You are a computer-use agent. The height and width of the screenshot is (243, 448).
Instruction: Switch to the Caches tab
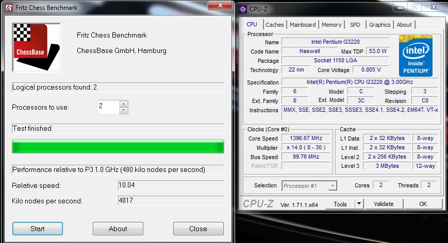(275, 25)
